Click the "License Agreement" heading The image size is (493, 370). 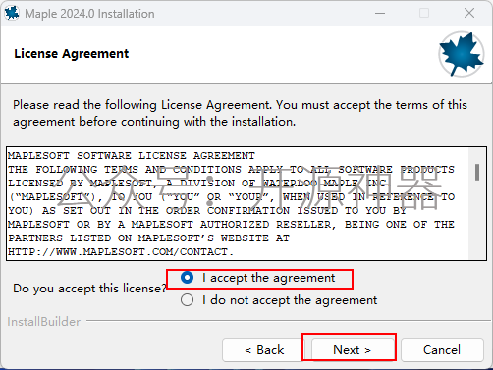(x=72, y=54)
